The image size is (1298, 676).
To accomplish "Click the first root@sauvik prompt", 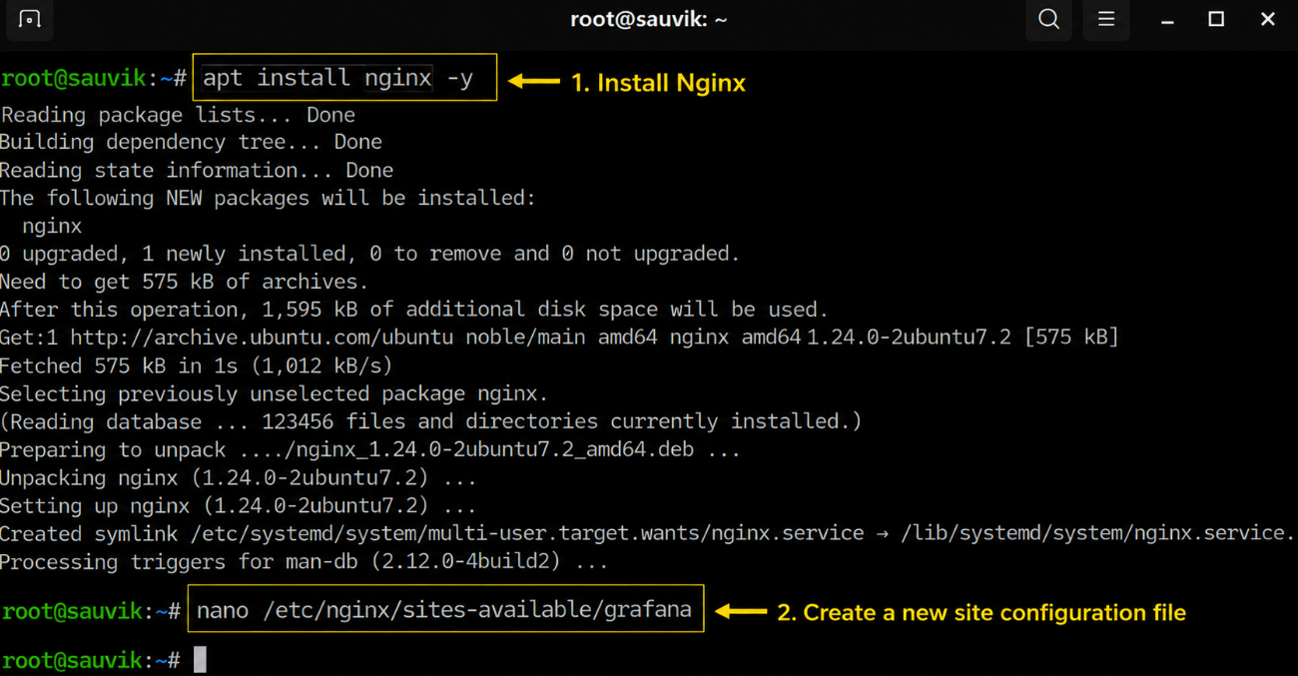I will tap(93, 78).
